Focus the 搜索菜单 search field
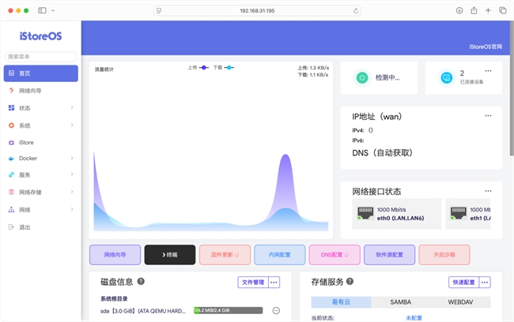514x322 pixels. coord(41,57)
